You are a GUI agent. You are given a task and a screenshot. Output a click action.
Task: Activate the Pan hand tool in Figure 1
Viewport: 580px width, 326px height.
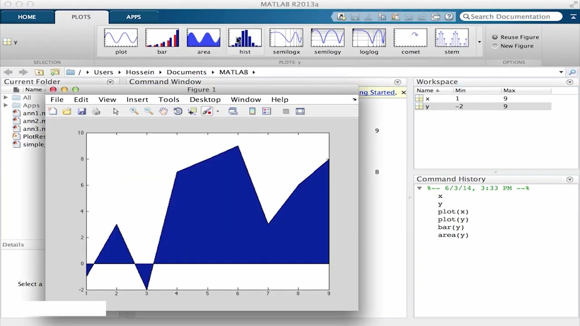click(163, 111)
